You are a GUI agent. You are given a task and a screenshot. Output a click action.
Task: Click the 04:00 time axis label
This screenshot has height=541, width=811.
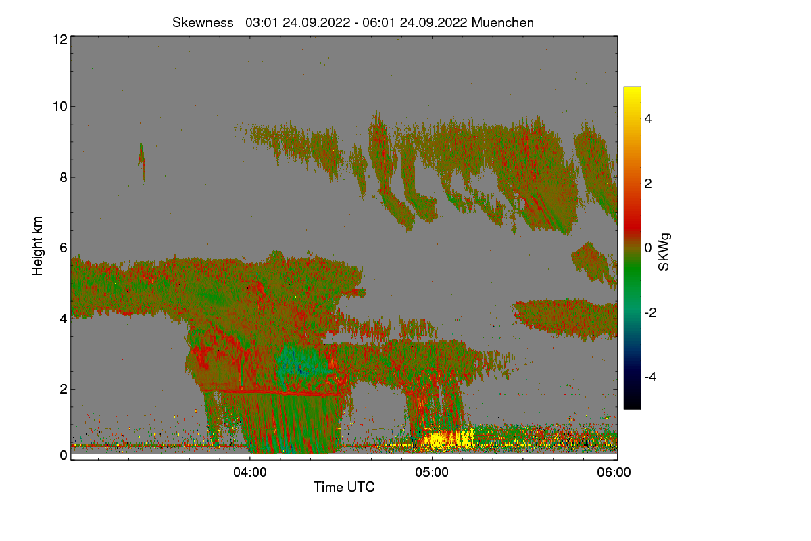tap(250, 473)
